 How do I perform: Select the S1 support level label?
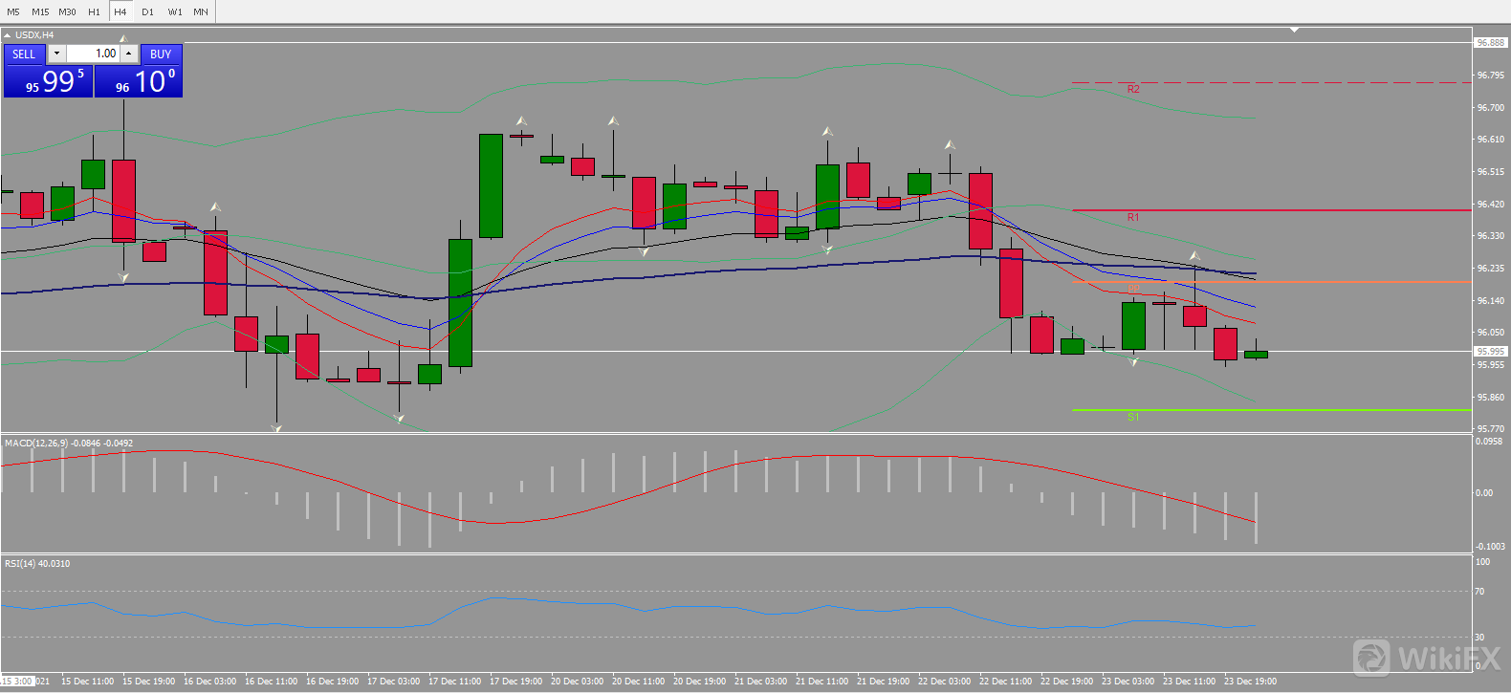tap(1133, 417)
